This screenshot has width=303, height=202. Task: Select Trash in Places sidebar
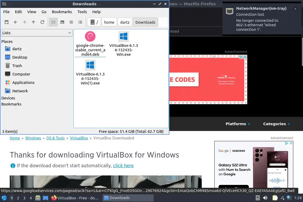coord(17,66)
